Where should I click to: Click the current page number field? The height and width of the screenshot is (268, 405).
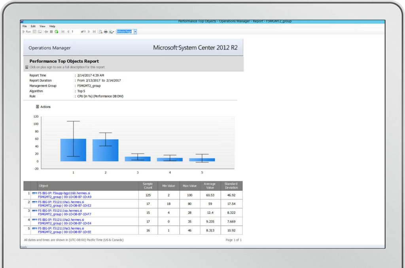(75, 32)
